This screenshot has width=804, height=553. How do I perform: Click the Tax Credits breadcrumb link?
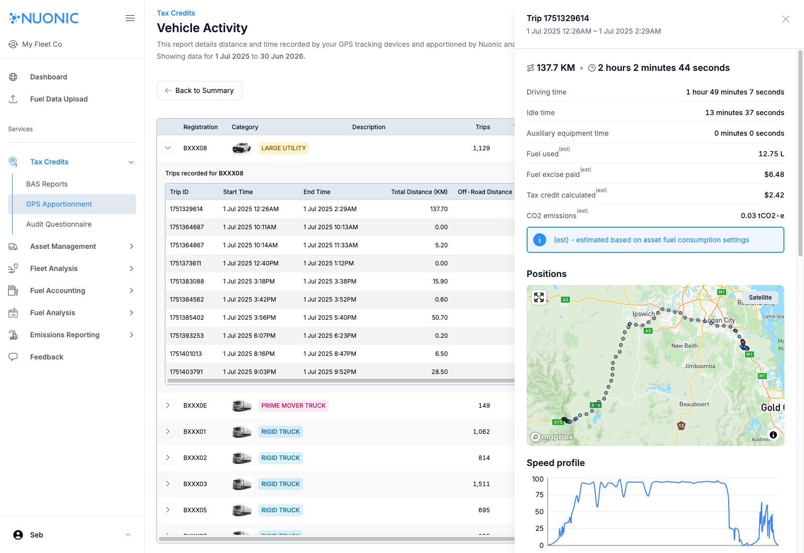176,13
